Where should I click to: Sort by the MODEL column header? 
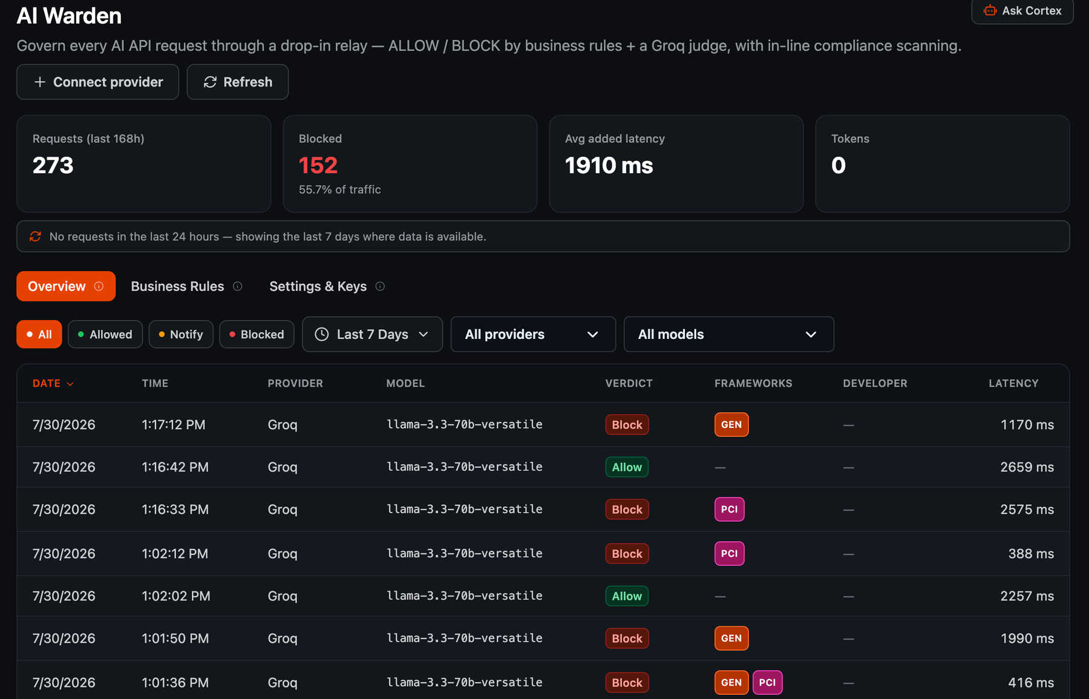pyautogui.click(x=405, y=383)
